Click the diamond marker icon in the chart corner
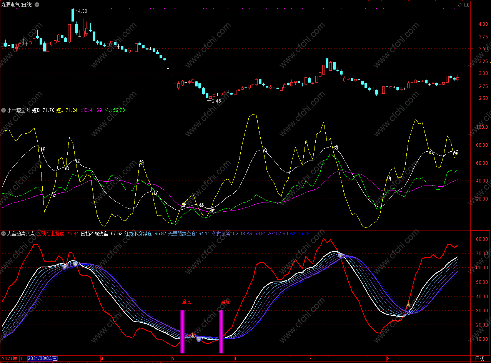 click(459, 5)
